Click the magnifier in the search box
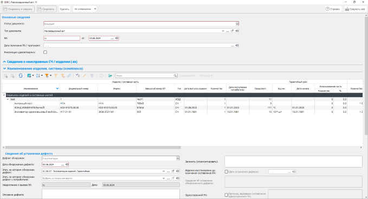The height and width of the screenshot is (199, 368). tap(175, 75)
